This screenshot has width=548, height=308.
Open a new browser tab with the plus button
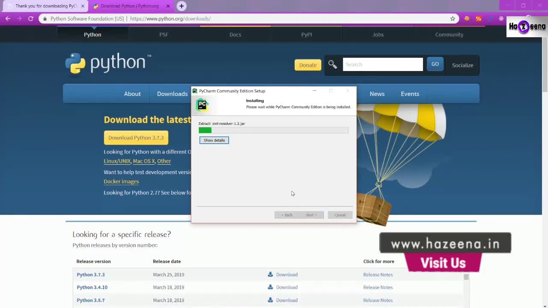point(182,6)
